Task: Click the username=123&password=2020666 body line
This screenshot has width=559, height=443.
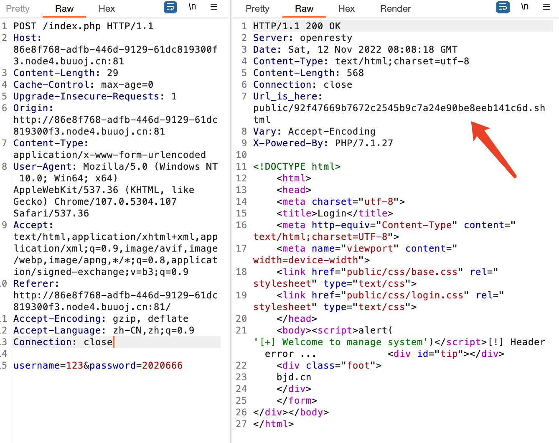Action: (x=98, y=365)
